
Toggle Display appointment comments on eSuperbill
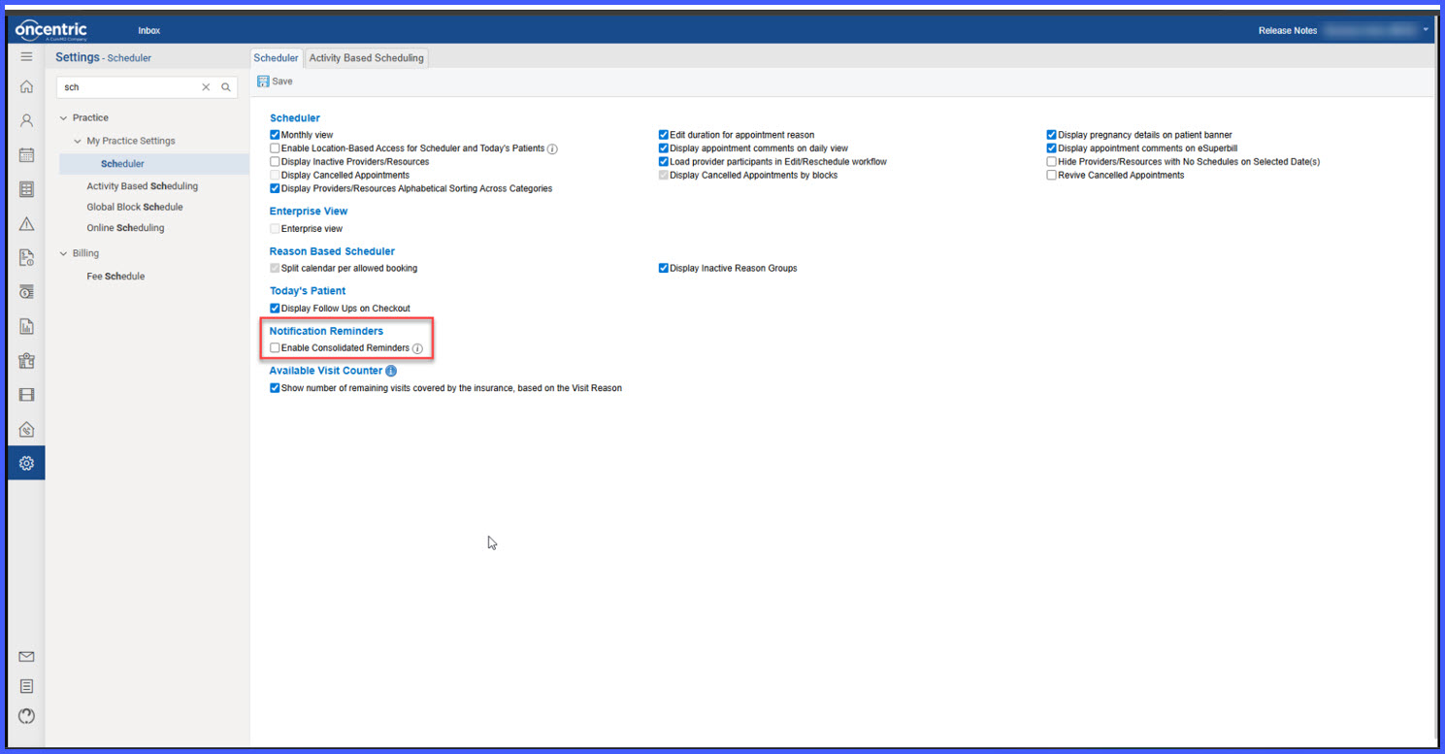tap(1051, 148)
